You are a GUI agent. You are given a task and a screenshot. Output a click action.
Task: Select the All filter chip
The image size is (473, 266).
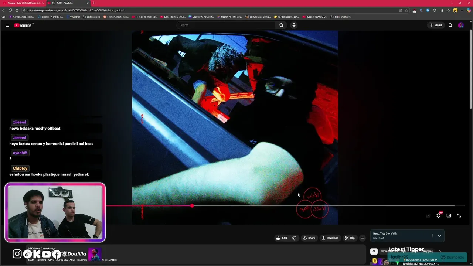coord(374,251)
